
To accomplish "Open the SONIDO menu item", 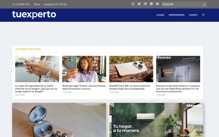I will [193, 15].
